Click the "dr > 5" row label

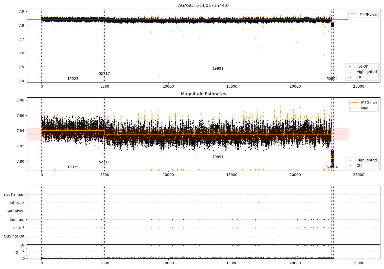[x=19, y=228]
